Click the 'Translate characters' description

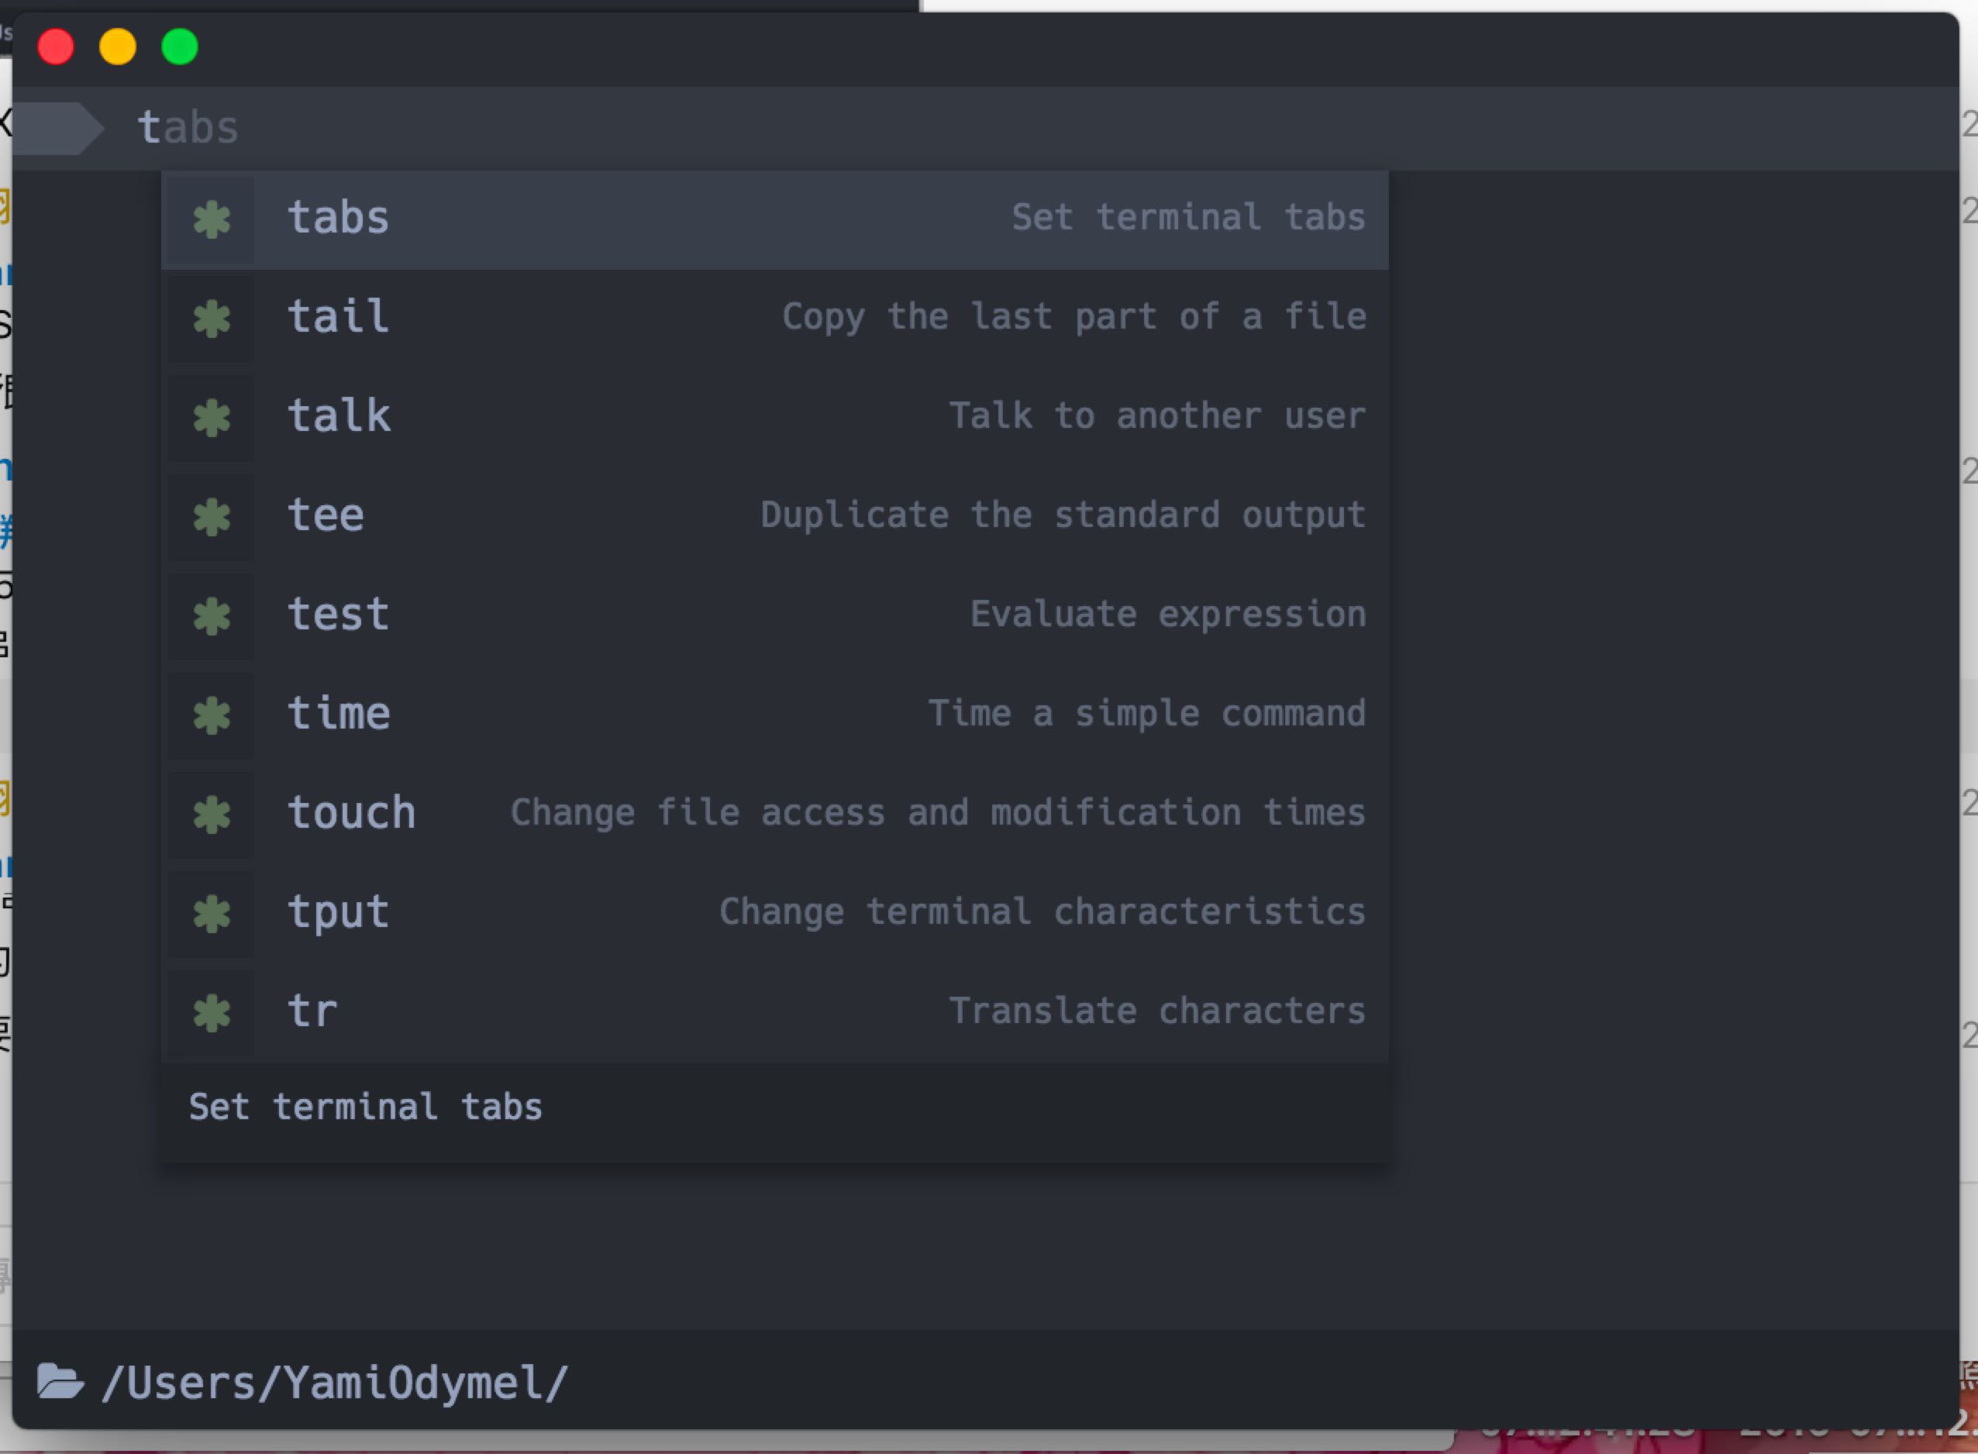point(1156,1011)
